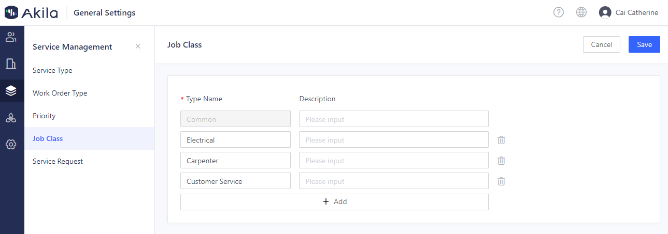The width and height of the screenshot is (668, 234).
Task: Click the Type Name column label
Action: [x=204, y=99]
